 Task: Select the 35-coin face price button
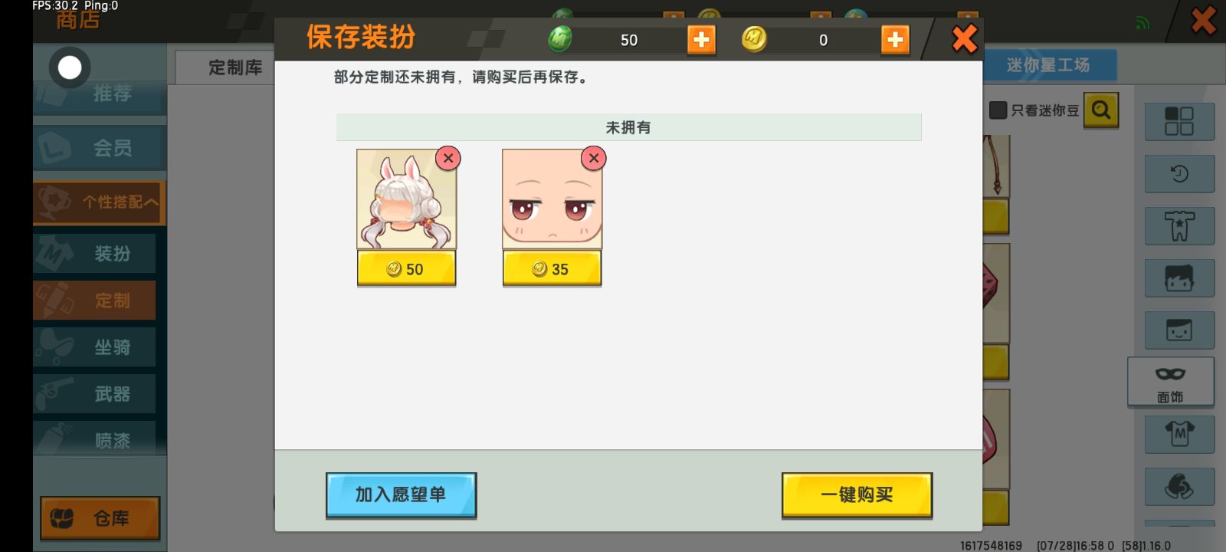[x=552, y=269]
